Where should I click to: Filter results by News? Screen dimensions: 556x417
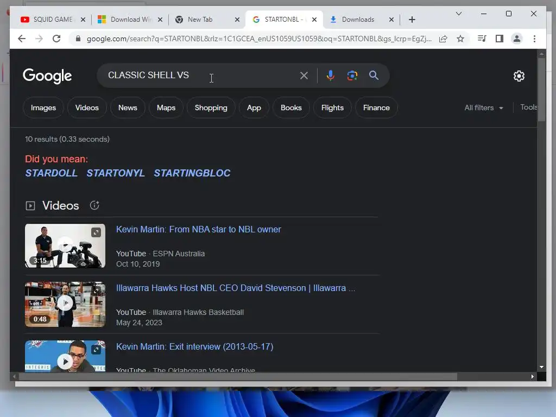[128, 108]
